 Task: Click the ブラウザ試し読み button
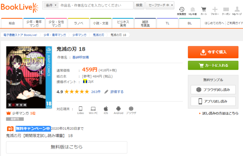pos(213,90)
